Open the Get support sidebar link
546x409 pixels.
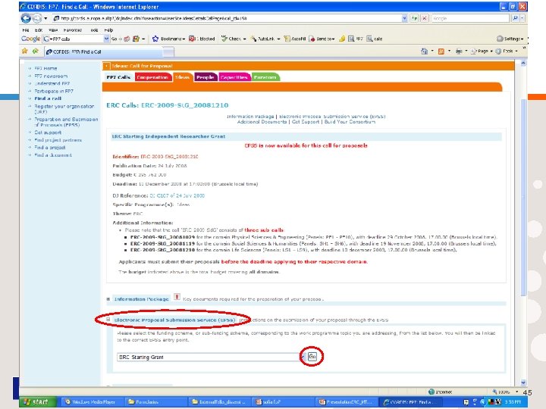[48, 133]
